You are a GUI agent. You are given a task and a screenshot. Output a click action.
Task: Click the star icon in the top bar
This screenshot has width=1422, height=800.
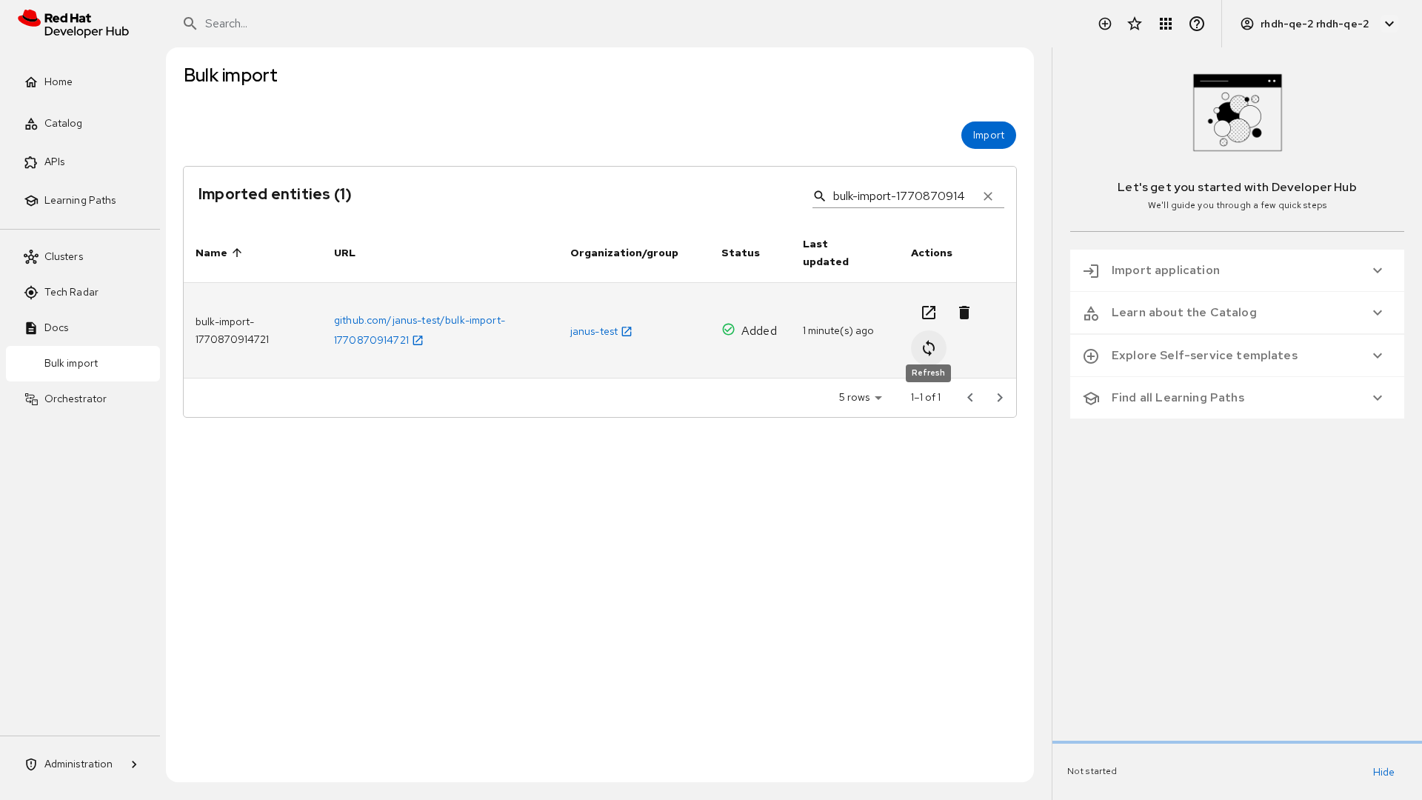click(x=1134, y=24)
